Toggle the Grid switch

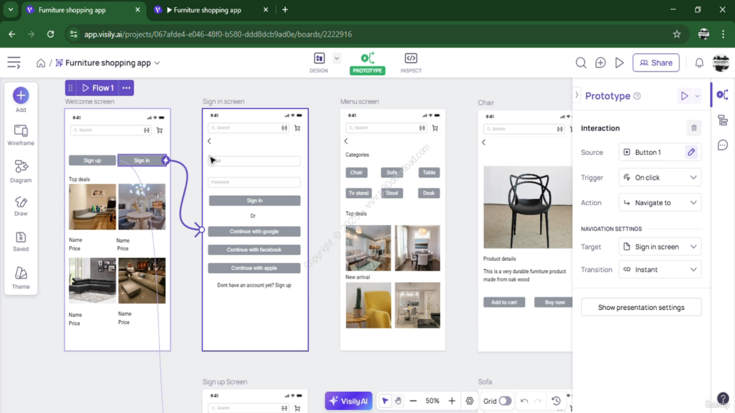(x=505, y=401)
